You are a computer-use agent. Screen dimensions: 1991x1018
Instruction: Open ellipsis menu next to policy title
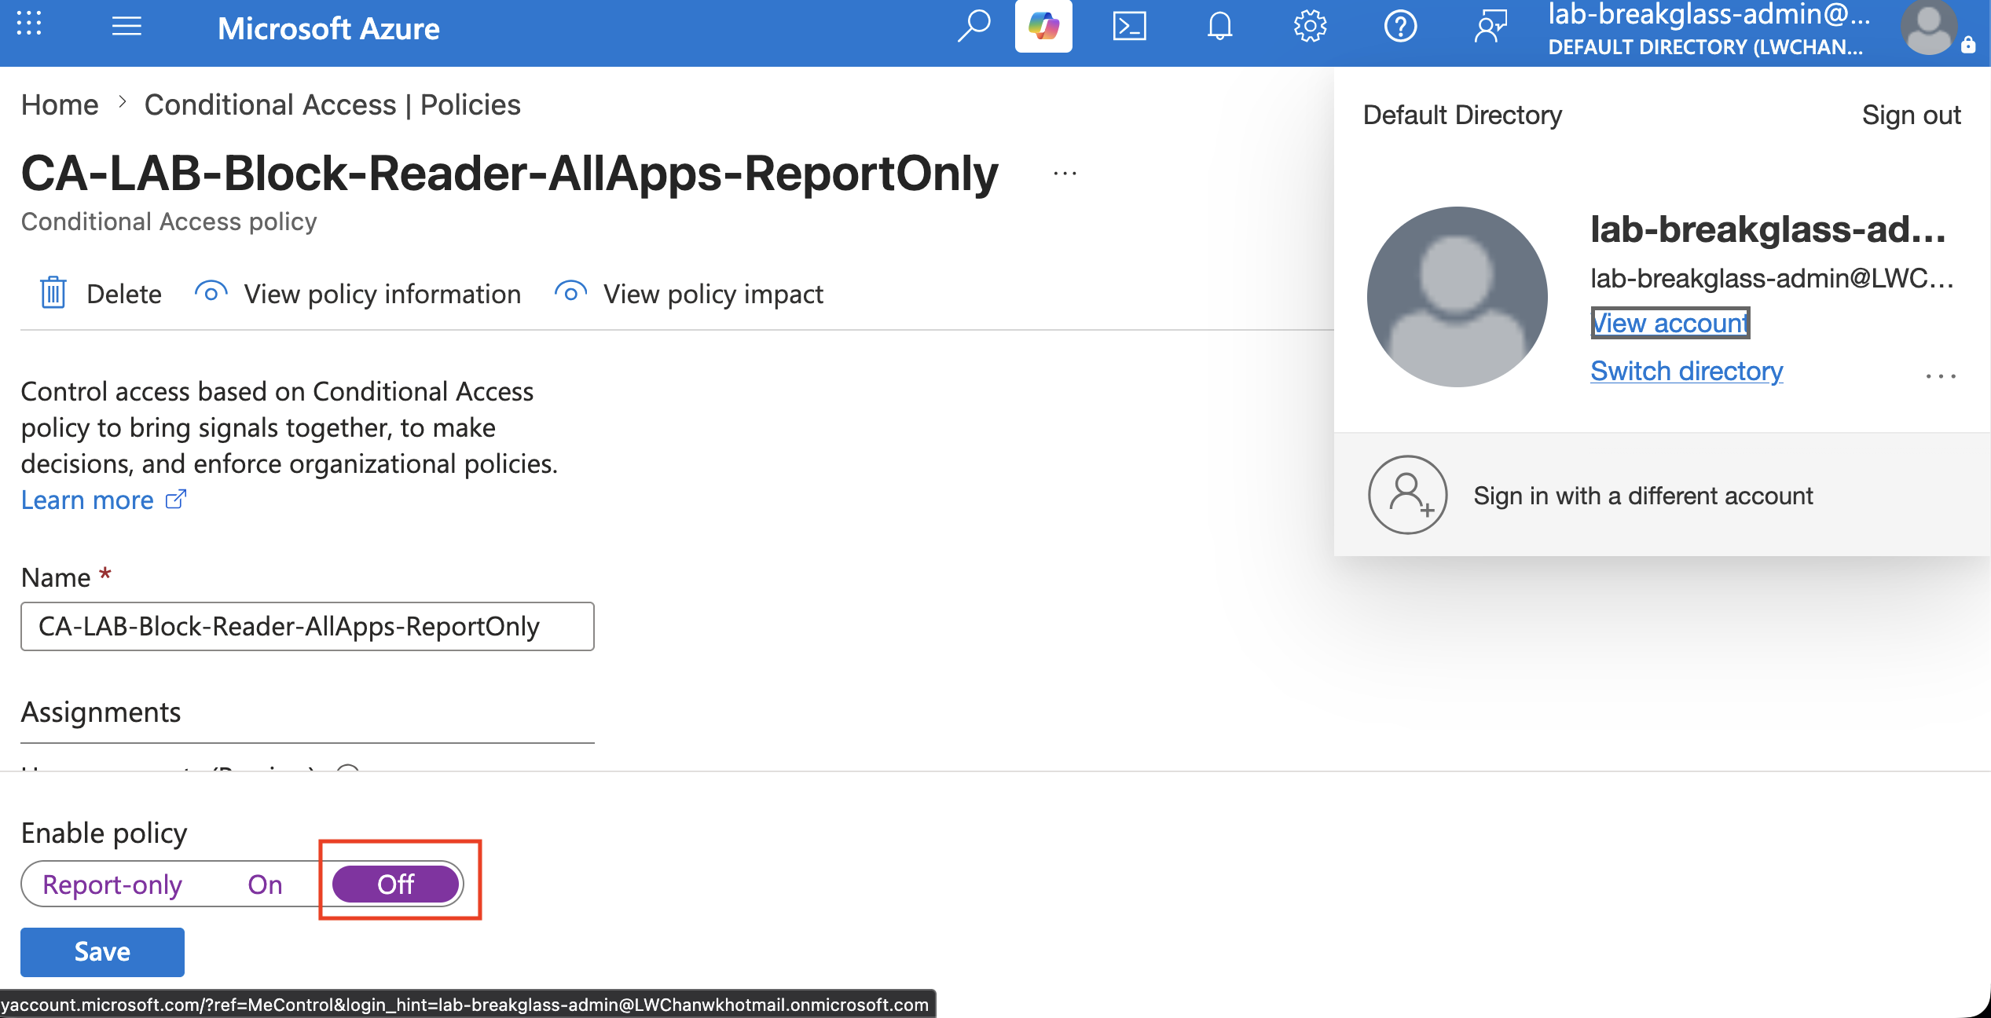[1065, 174]
